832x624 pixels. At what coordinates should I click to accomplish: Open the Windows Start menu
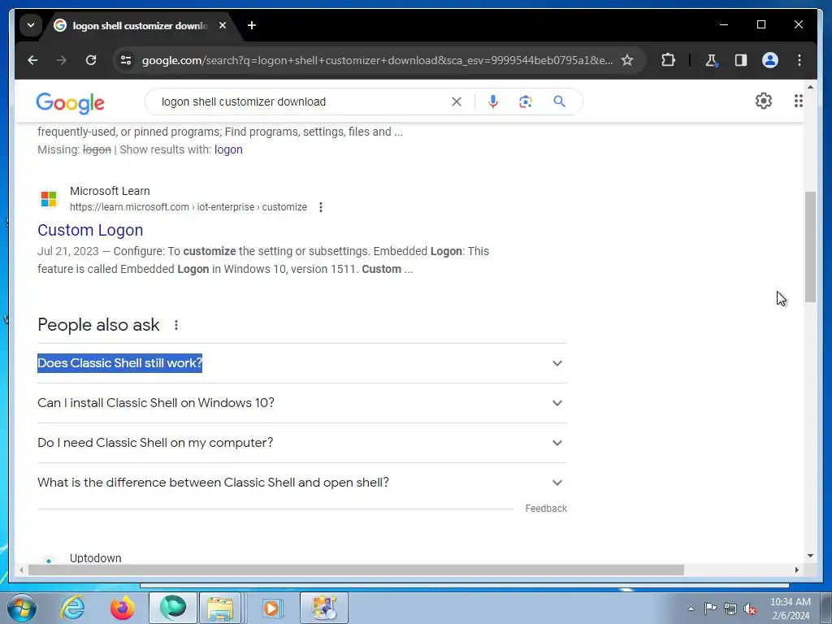tap(22, 608)
